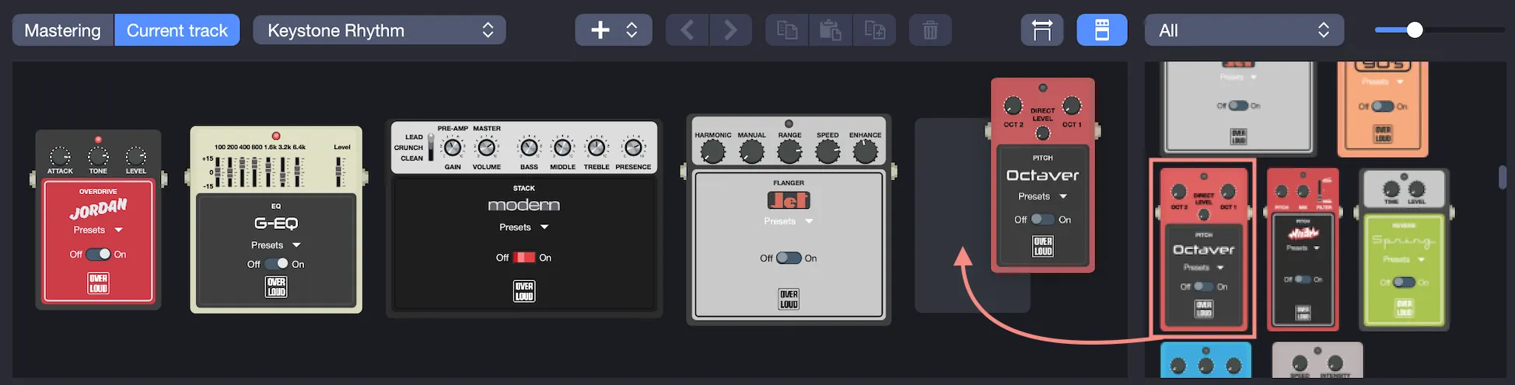Click the 6.4k band fader on G-EQ
The width and height of the screenshot is (1515, 385).
299,172
